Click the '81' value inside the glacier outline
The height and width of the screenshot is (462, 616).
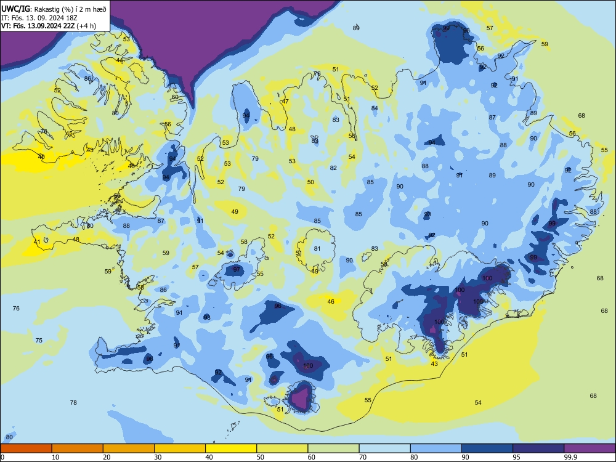coord(317,249)
